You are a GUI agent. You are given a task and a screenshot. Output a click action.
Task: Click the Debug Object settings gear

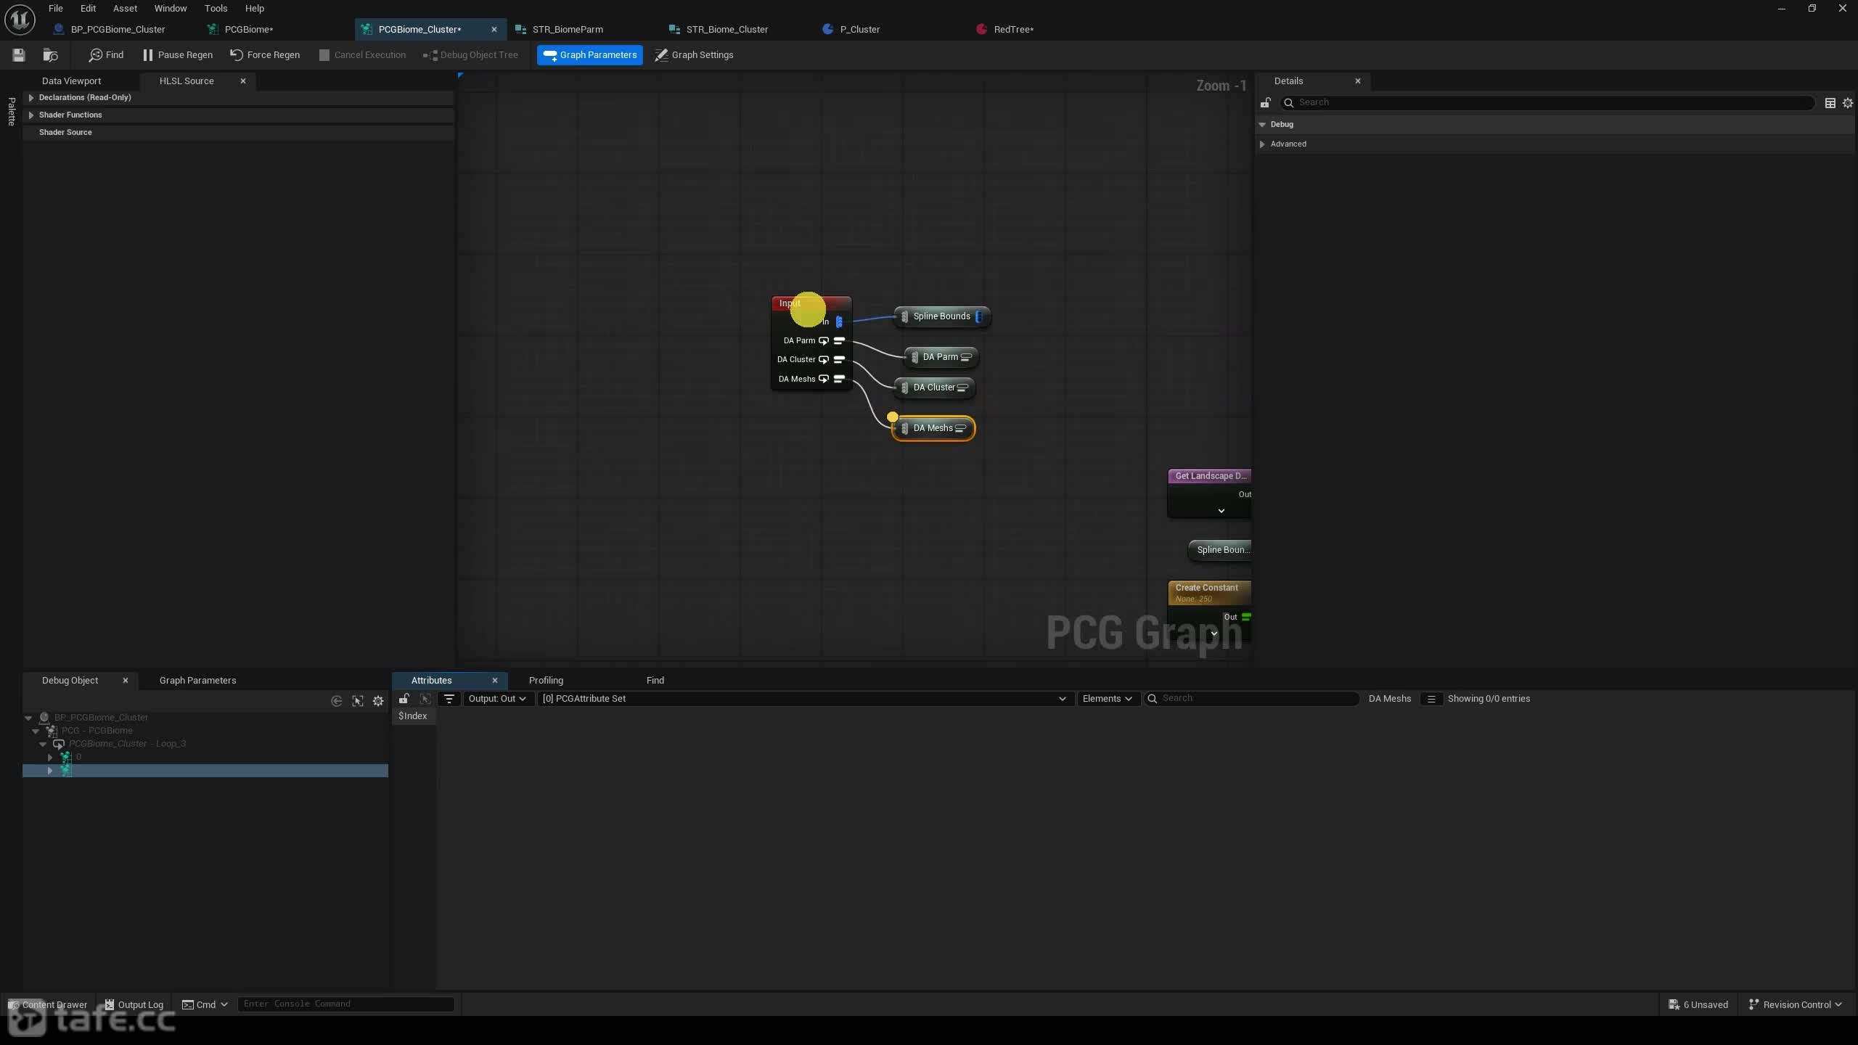point(378,701)
